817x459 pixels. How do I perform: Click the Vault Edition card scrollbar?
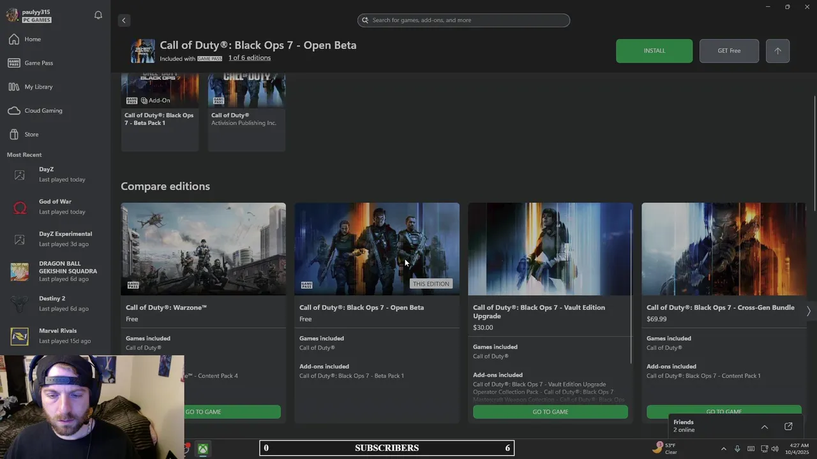coord(631,287)
